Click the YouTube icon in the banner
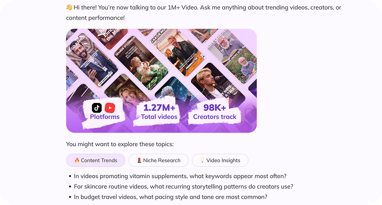The image size is (382, 205). pyautogui.click(x=110, y=107)
